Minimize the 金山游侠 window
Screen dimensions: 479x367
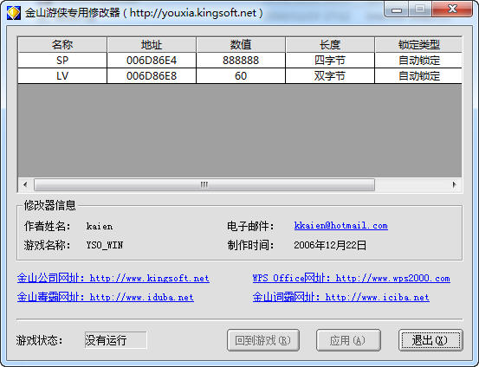tap(397, 10)
